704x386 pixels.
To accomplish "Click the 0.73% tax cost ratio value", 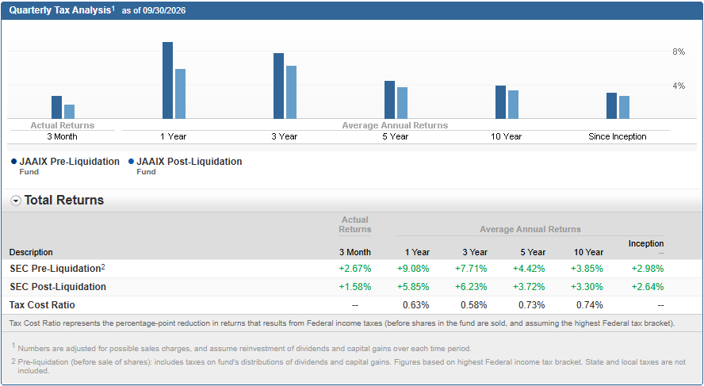I will [532, 305].
